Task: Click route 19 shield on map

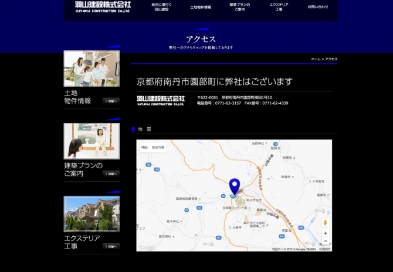Action: (276, 144)
